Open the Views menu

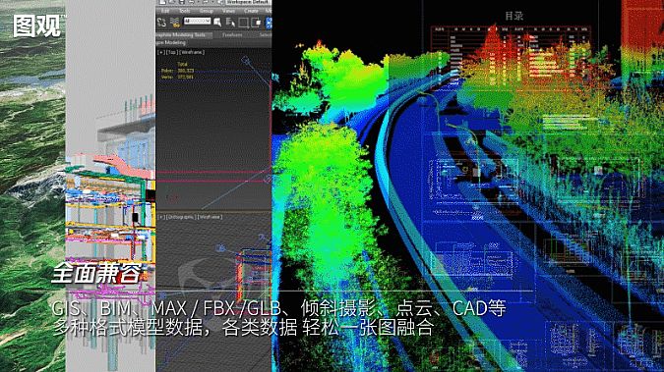(228, 11)
